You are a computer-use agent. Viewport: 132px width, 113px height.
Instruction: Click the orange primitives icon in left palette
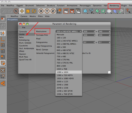click(x=3, y=83)
